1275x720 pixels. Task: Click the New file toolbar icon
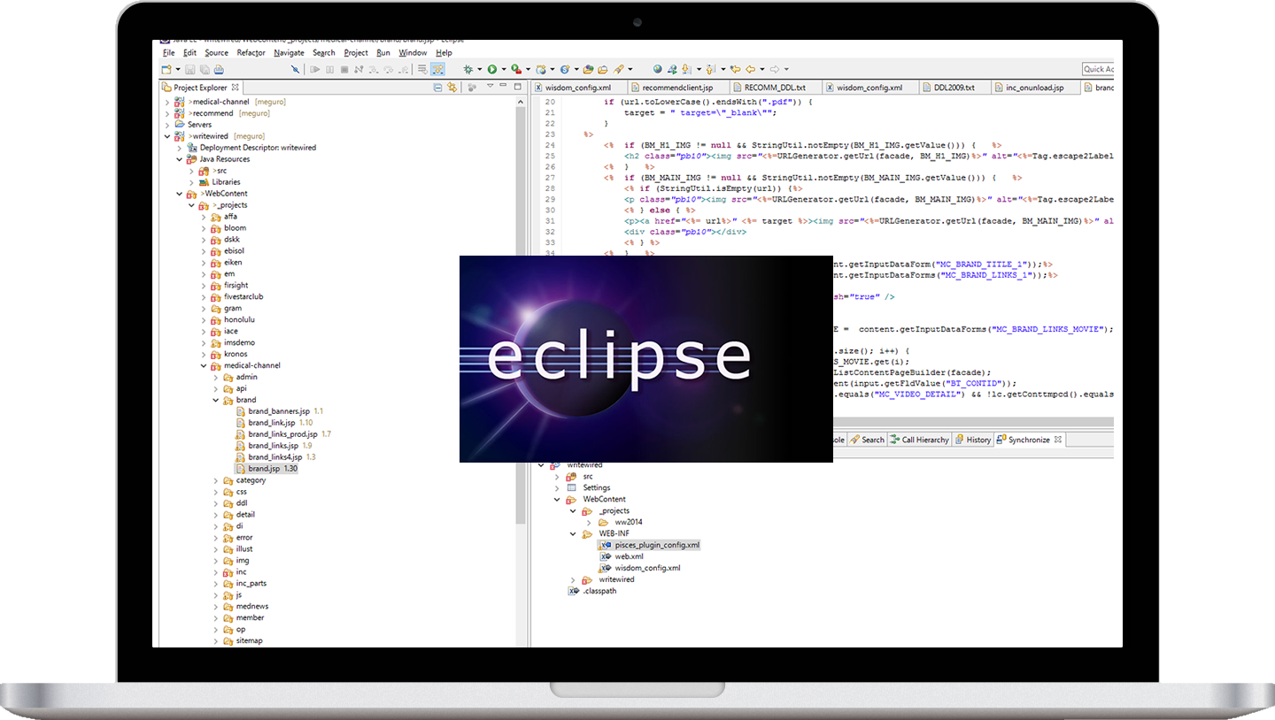pos(166,69)
